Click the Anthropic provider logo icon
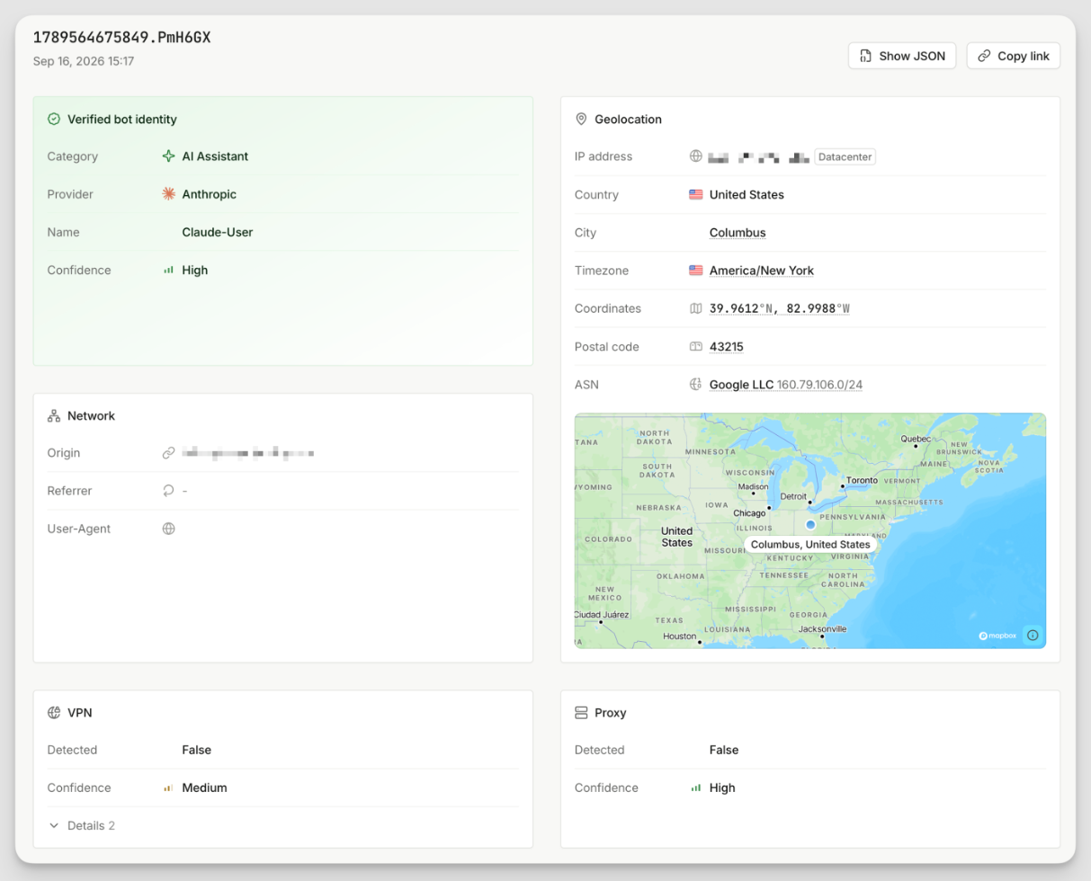This screenshot has height=881, width=1091. [x=168, y=194]
